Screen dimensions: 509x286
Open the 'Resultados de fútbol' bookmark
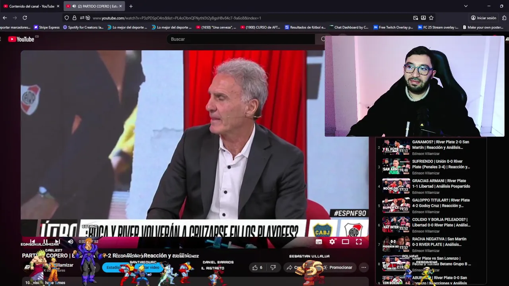[x=305, y=27]
